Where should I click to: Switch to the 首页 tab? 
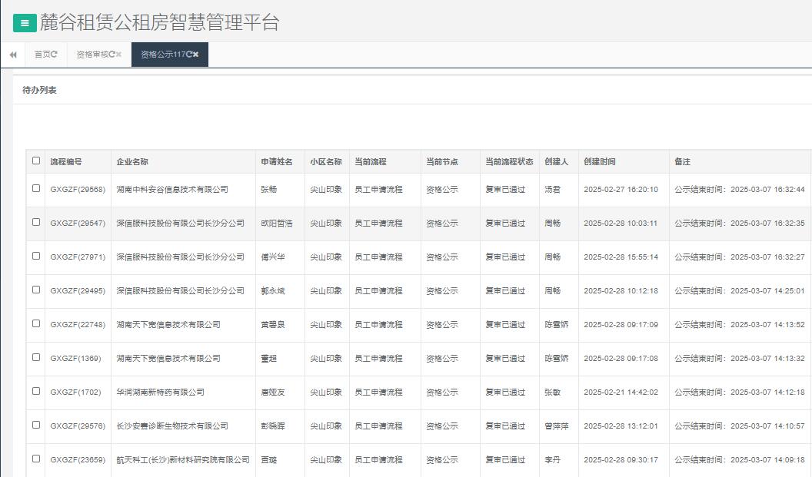pos(42,55)
